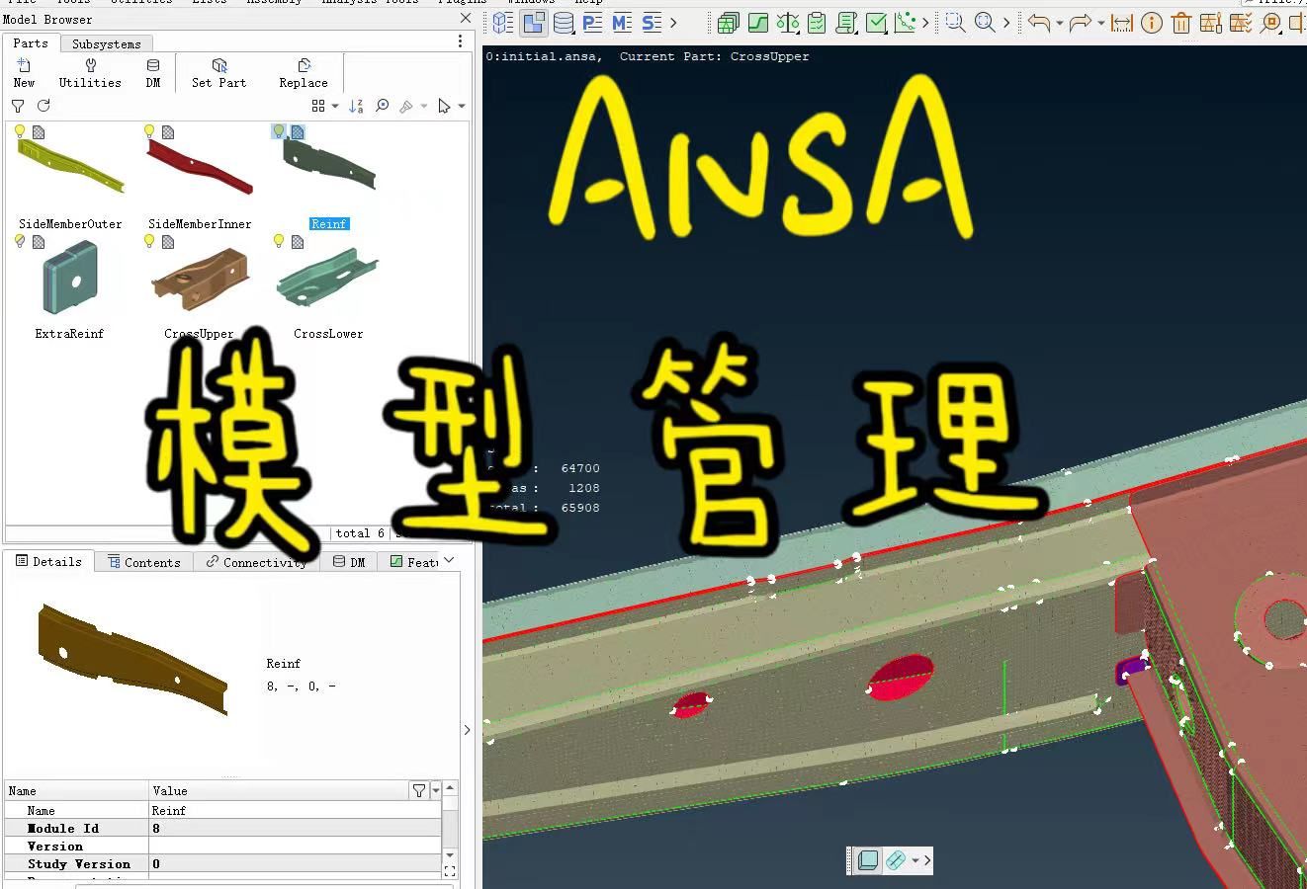Toggle the lightbulb visibility for Reinf
This screenshot has width=1307, height=889.
point(279,131)
